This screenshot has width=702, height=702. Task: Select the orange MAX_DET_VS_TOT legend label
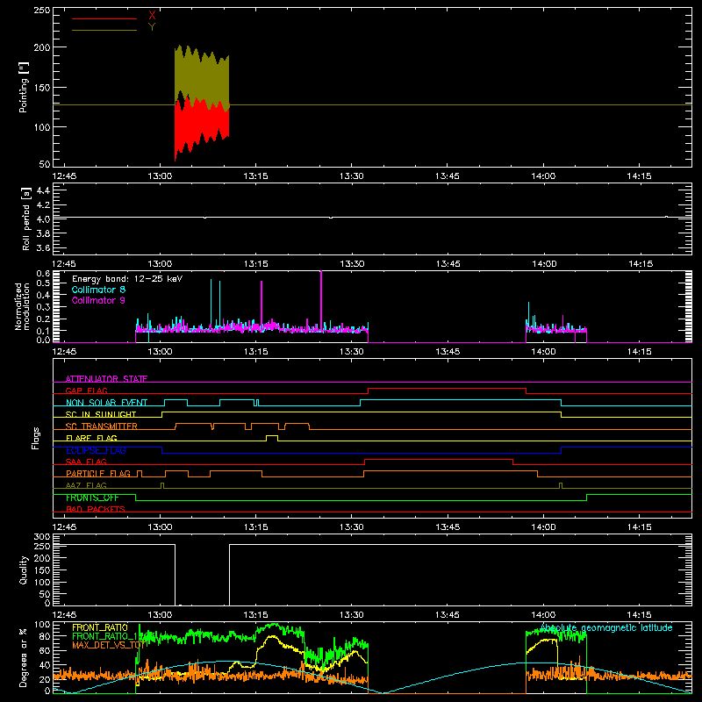[109, 645]
